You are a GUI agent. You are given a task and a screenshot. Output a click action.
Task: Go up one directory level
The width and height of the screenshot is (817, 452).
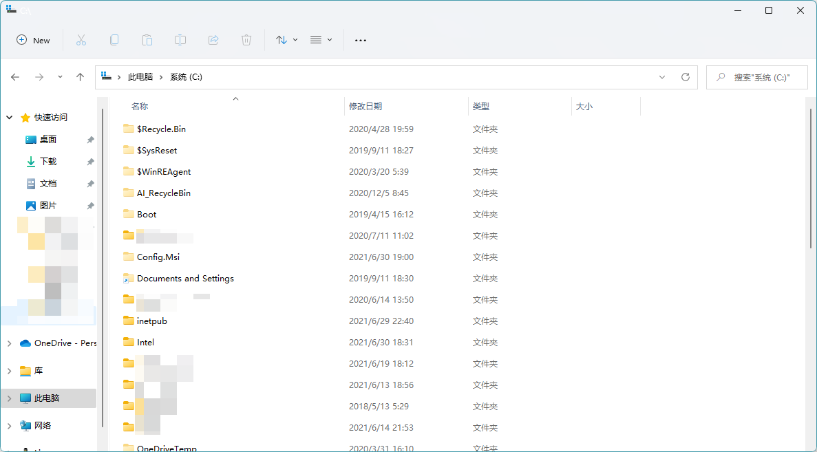pos(80,77)
